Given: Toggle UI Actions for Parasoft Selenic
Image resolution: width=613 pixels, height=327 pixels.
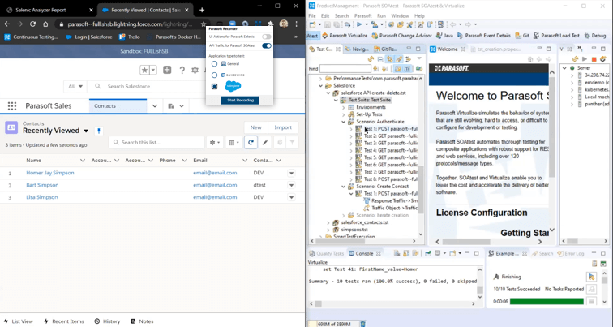Looking at the screenshot, I should [x=267, y=37].
